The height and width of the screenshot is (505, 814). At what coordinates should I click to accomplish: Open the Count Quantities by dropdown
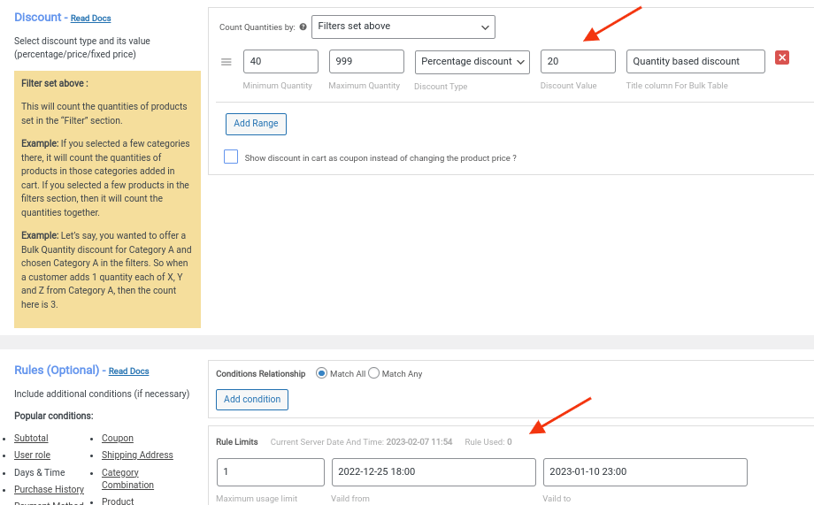[x=403, y=27]
